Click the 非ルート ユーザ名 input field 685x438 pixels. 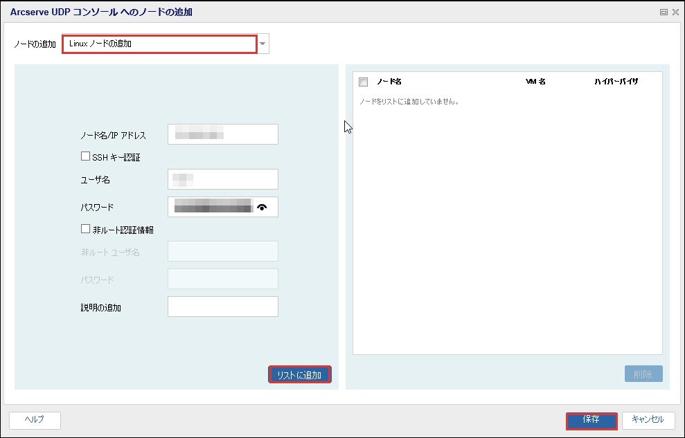point(223,251)
